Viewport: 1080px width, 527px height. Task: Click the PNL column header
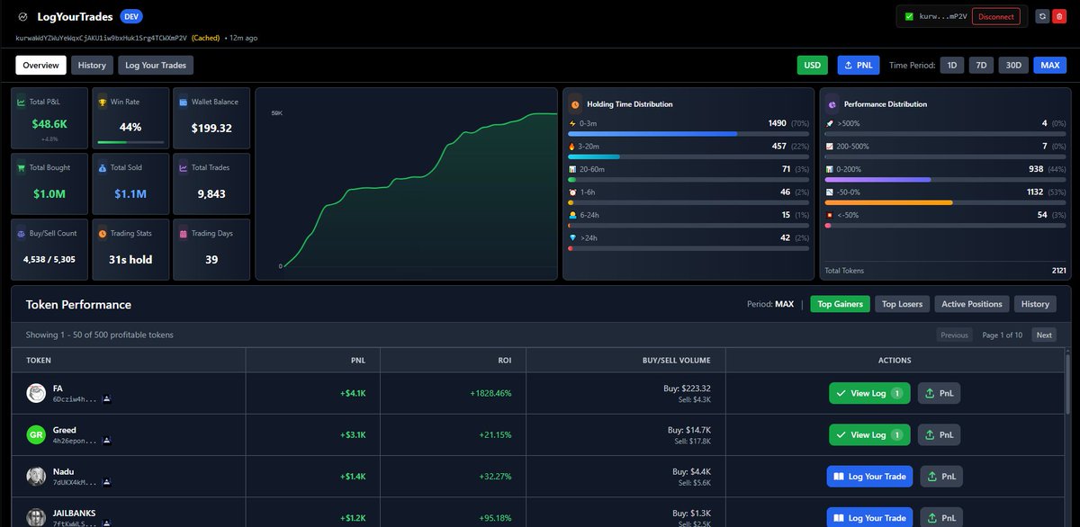click(x=357, y=360)
